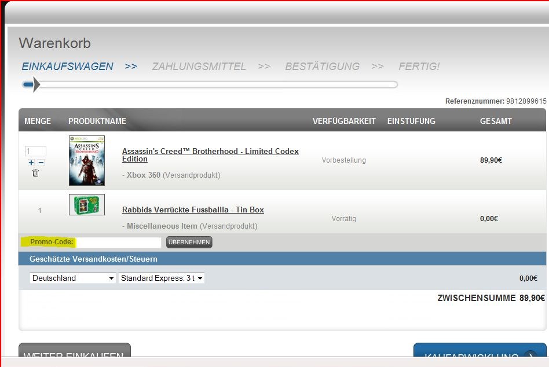Click the 0,00€ shipping cost value
Screen dimensions: 549x367
pos(528,278)
